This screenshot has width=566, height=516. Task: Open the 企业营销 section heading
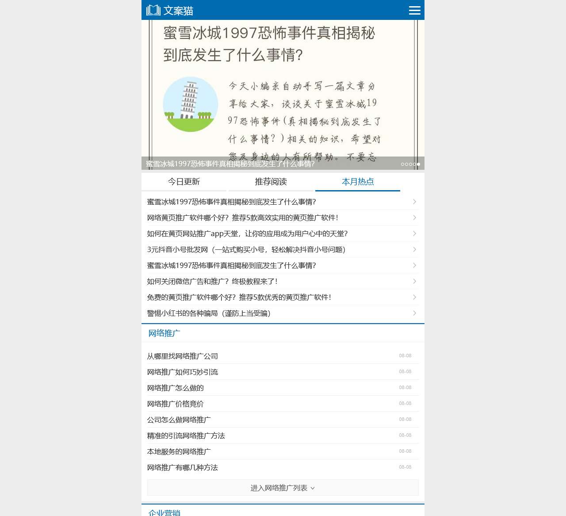pyautogui.click(x=164, y=512)
